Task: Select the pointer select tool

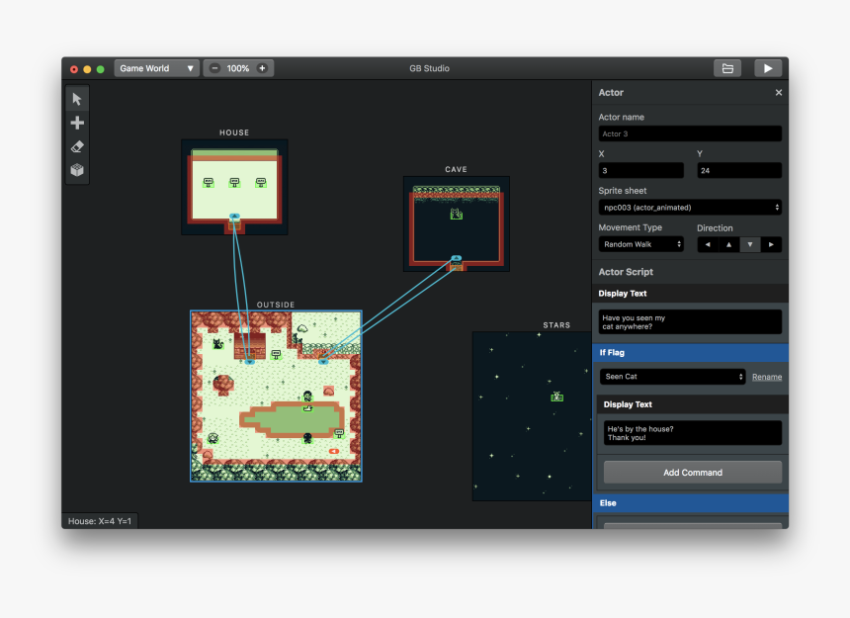Action: pyautogui.click(x=77, y=99)
